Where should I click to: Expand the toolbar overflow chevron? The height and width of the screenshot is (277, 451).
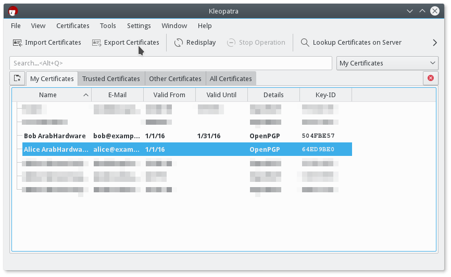tap(435, 43)
